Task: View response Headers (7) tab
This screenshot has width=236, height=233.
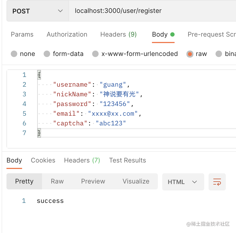Action: click(82, 160)
